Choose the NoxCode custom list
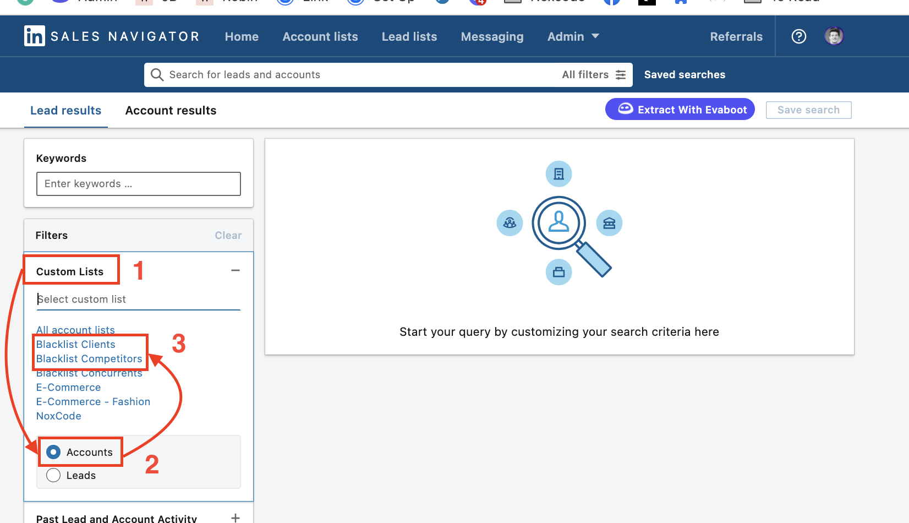Screen dimensions: 909x523 pyautogui.click(x=58, y=416)
